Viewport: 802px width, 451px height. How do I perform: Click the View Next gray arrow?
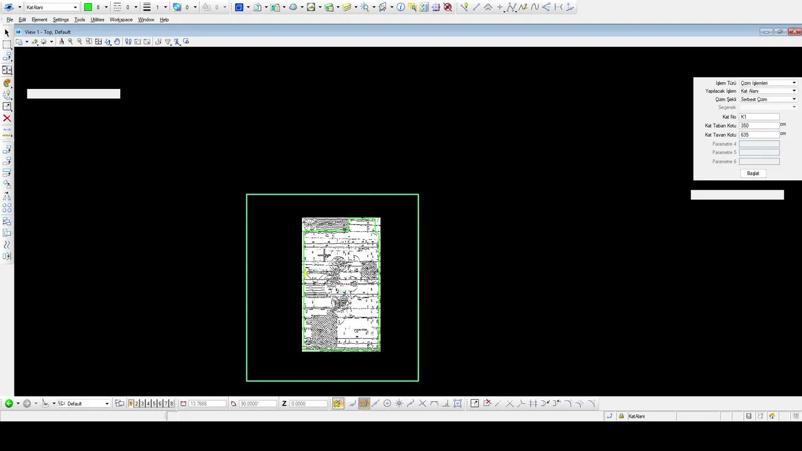[27, 403]
